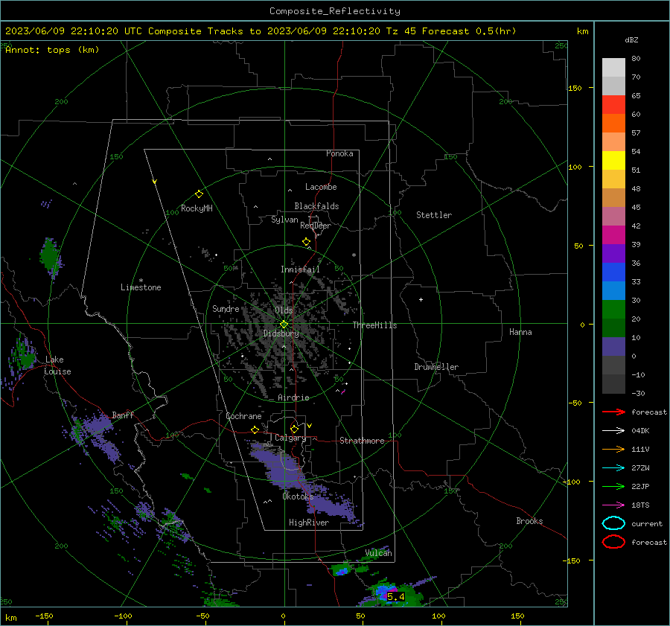Screen dimensions: 670x626
Task: Select the green 30 dBZ color swatch
Action: (x=613, y=309)
